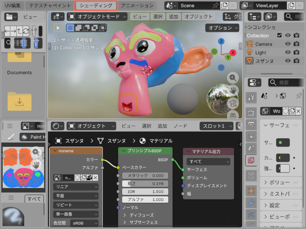Open the オブジェクトモード dropdown

click(97, 17)
